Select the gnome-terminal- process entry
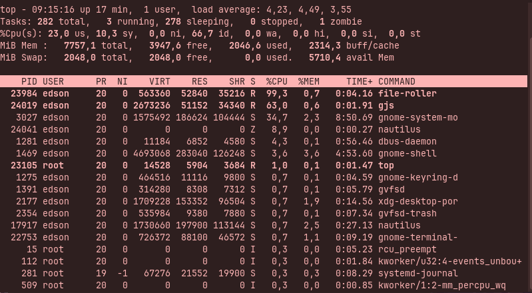Image resolution: width=532 pixels, height=293 pixels. pos(418,237)
